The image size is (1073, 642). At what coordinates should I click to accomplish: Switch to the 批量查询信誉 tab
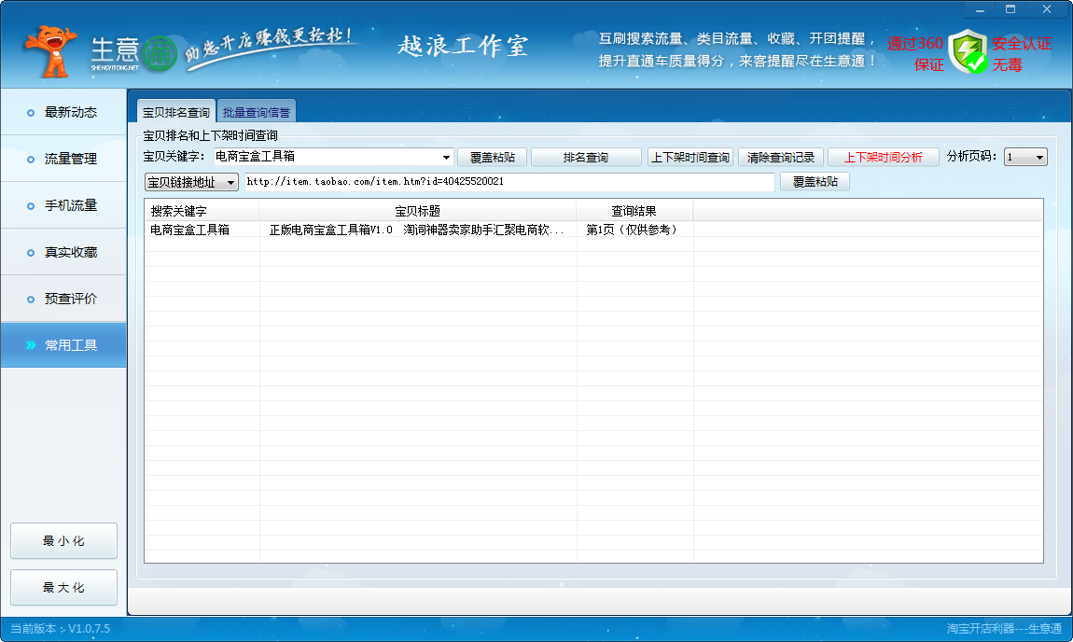(257, 112)
